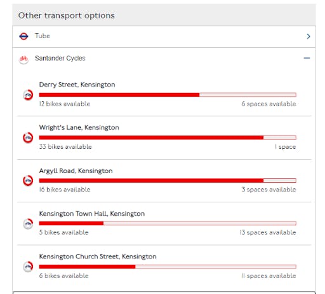
Task: Open Derry Street, Kensington station link
Action: pyautogui.click(x=77, y=85)
